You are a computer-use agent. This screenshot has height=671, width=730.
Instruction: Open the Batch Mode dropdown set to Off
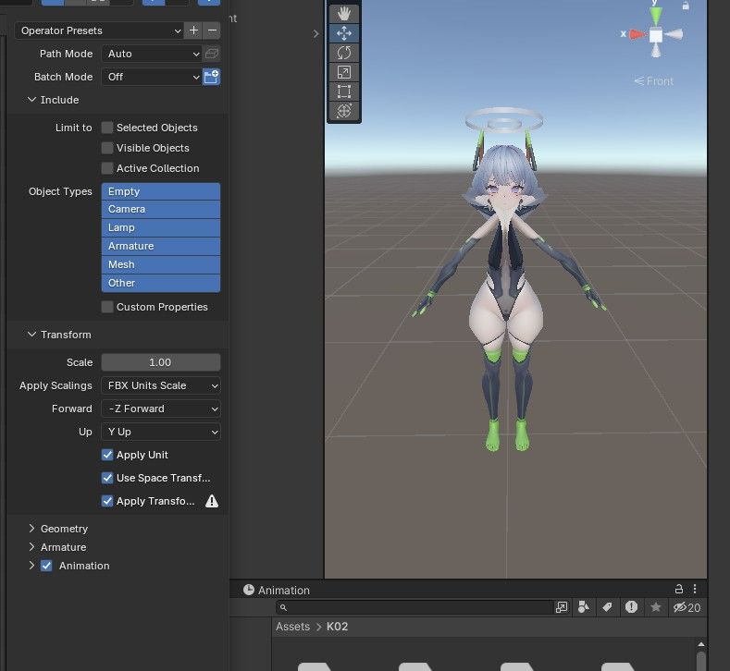pyautogui.click(x=152, y=77)
